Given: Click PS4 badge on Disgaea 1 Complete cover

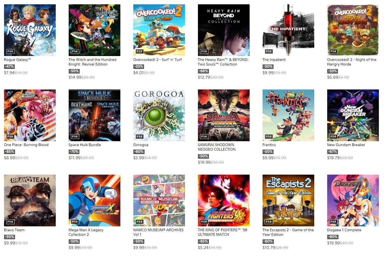Looking at the screenshot, I should point(333,222).
